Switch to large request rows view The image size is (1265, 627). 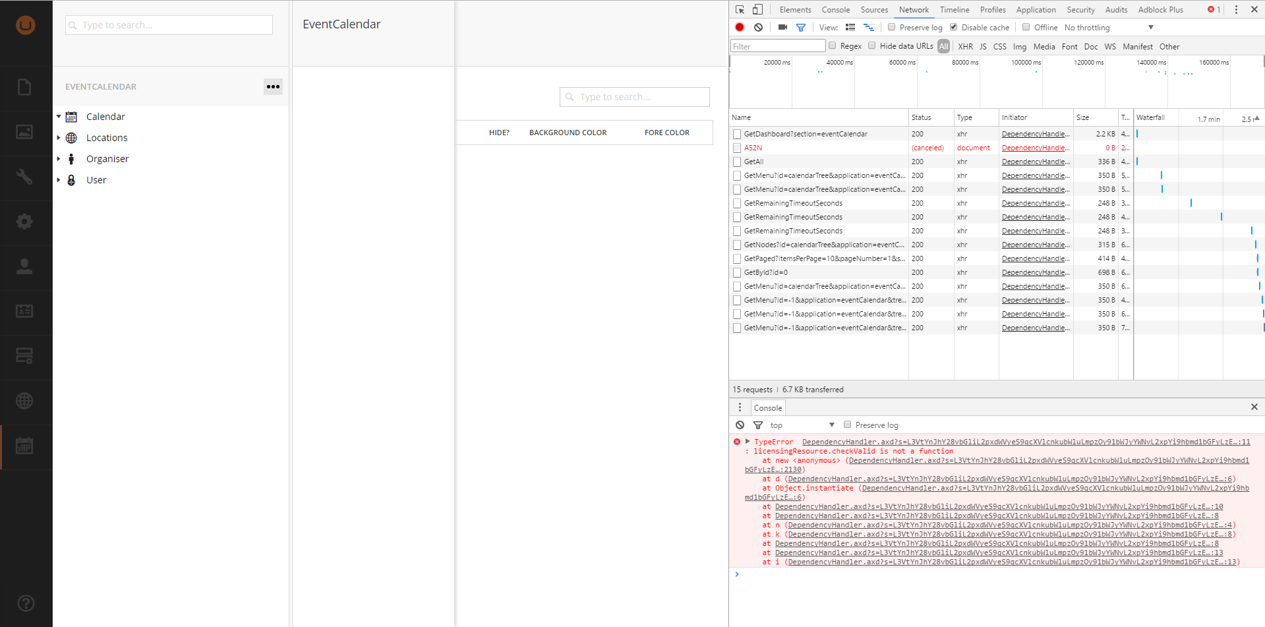click(x=850, y=27)
